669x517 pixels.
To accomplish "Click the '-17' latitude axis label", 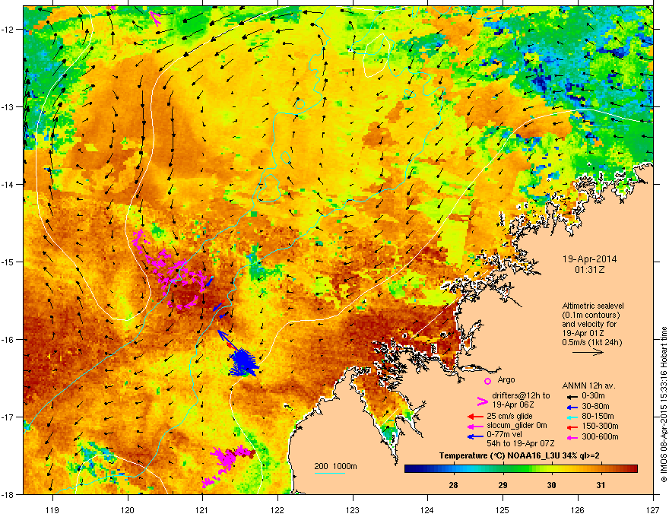I will (8, 417).
